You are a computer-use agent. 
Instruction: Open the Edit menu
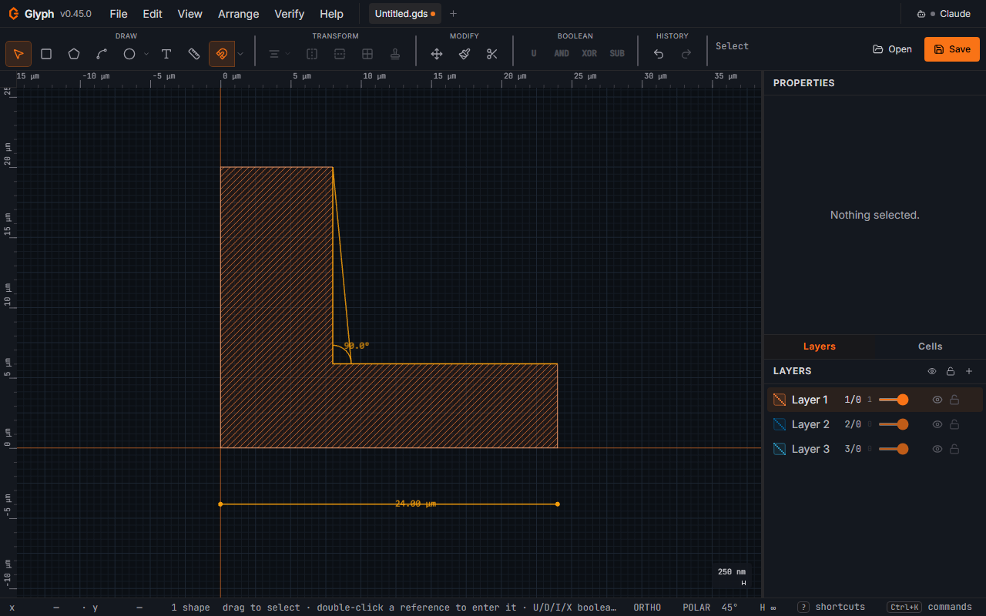coord(153,14)
